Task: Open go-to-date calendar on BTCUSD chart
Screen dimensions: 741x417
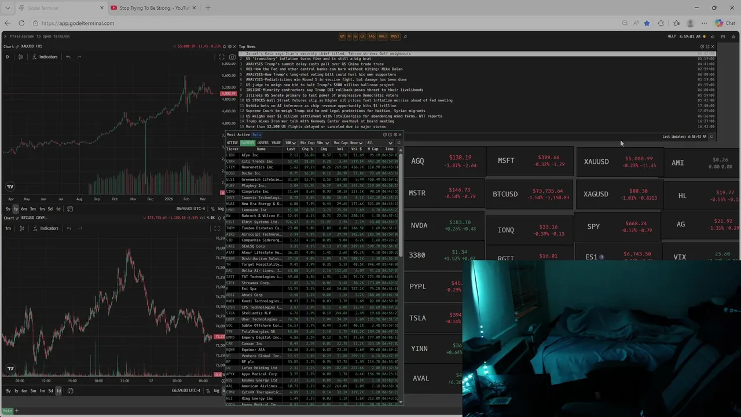Action: (x=70, y=391)
